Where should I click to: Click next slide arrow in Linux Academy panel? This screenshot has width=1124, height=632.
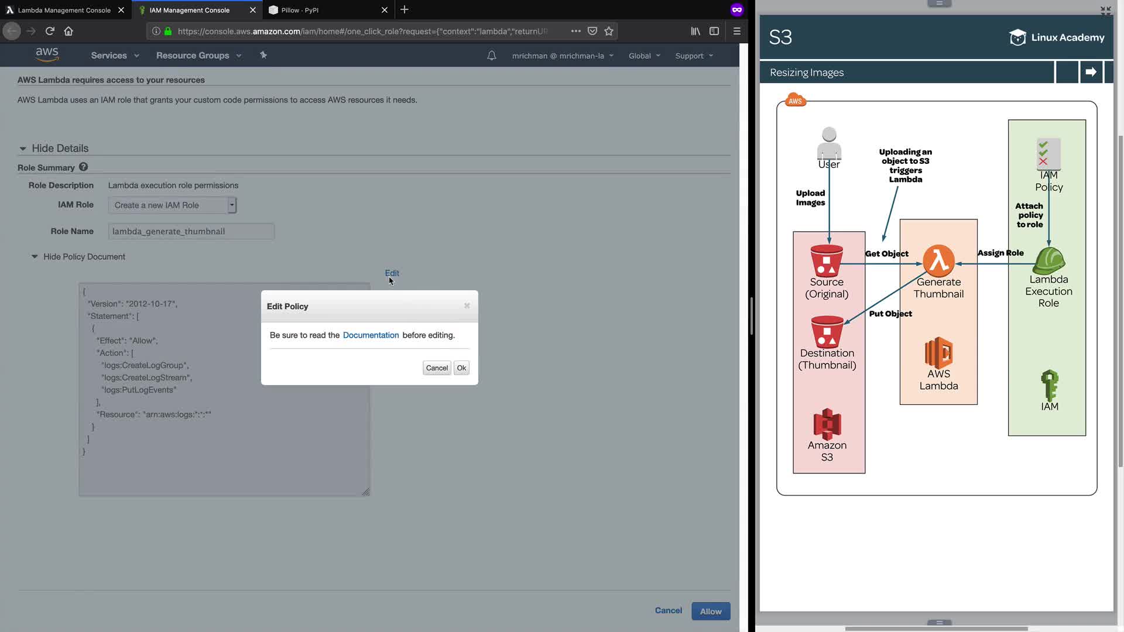[x=1091, y=72]
